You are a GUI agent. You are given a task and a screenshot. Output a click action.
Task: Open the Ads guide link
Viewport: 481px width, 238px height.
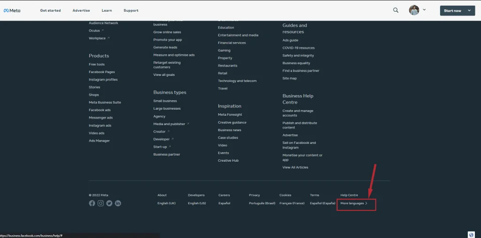[290, 40]
